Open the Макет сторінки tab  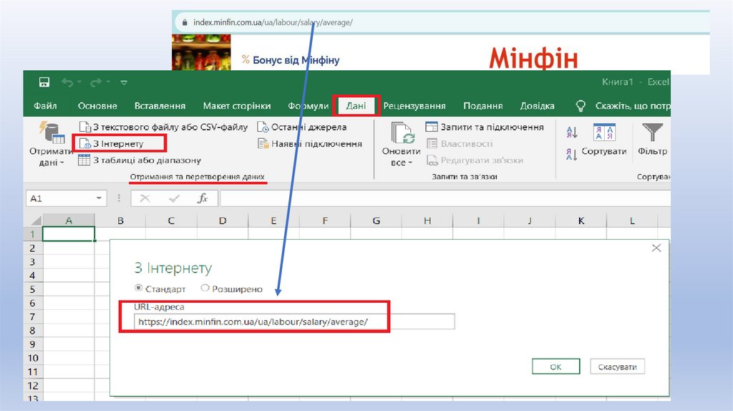click(236, 106)
